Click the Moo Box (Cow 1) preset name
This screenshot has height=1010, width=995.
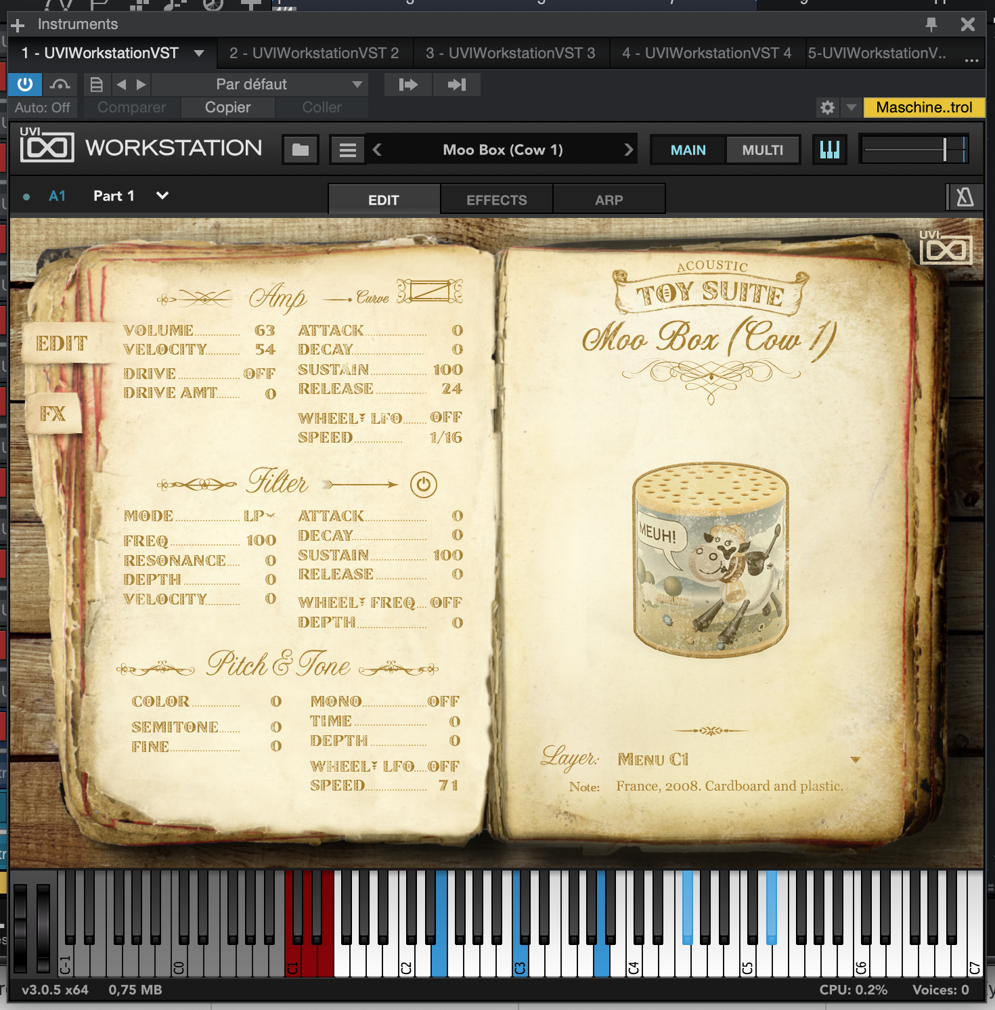point(503,150)
